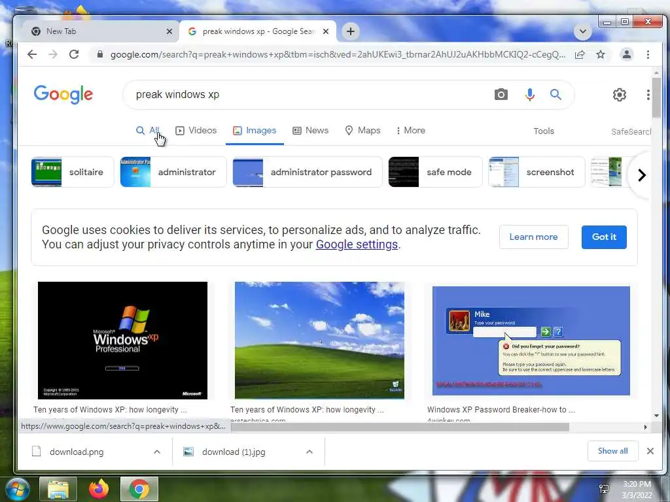Click the address bar URL

tap(338, 54)
